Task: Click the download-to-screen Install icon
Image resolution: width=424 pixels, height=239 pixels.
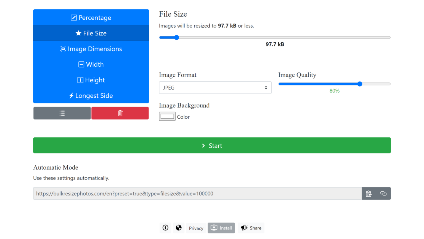Action: 221,228
